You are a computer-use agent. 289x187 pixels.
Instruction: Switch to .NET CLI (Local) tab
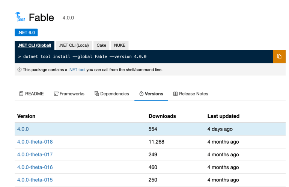click(x=74, y=45)
